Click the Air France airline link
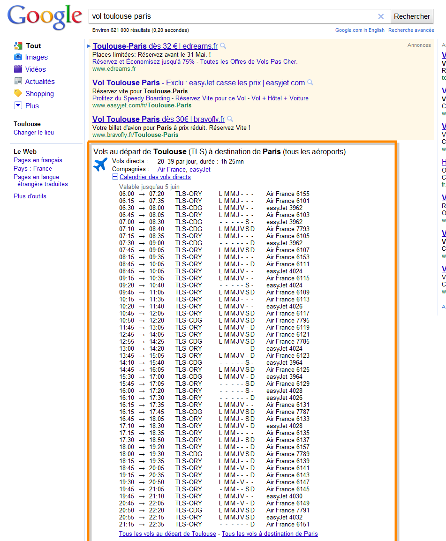Image resolution: width=446 pixels, height=541 pixels. point(172,169)
